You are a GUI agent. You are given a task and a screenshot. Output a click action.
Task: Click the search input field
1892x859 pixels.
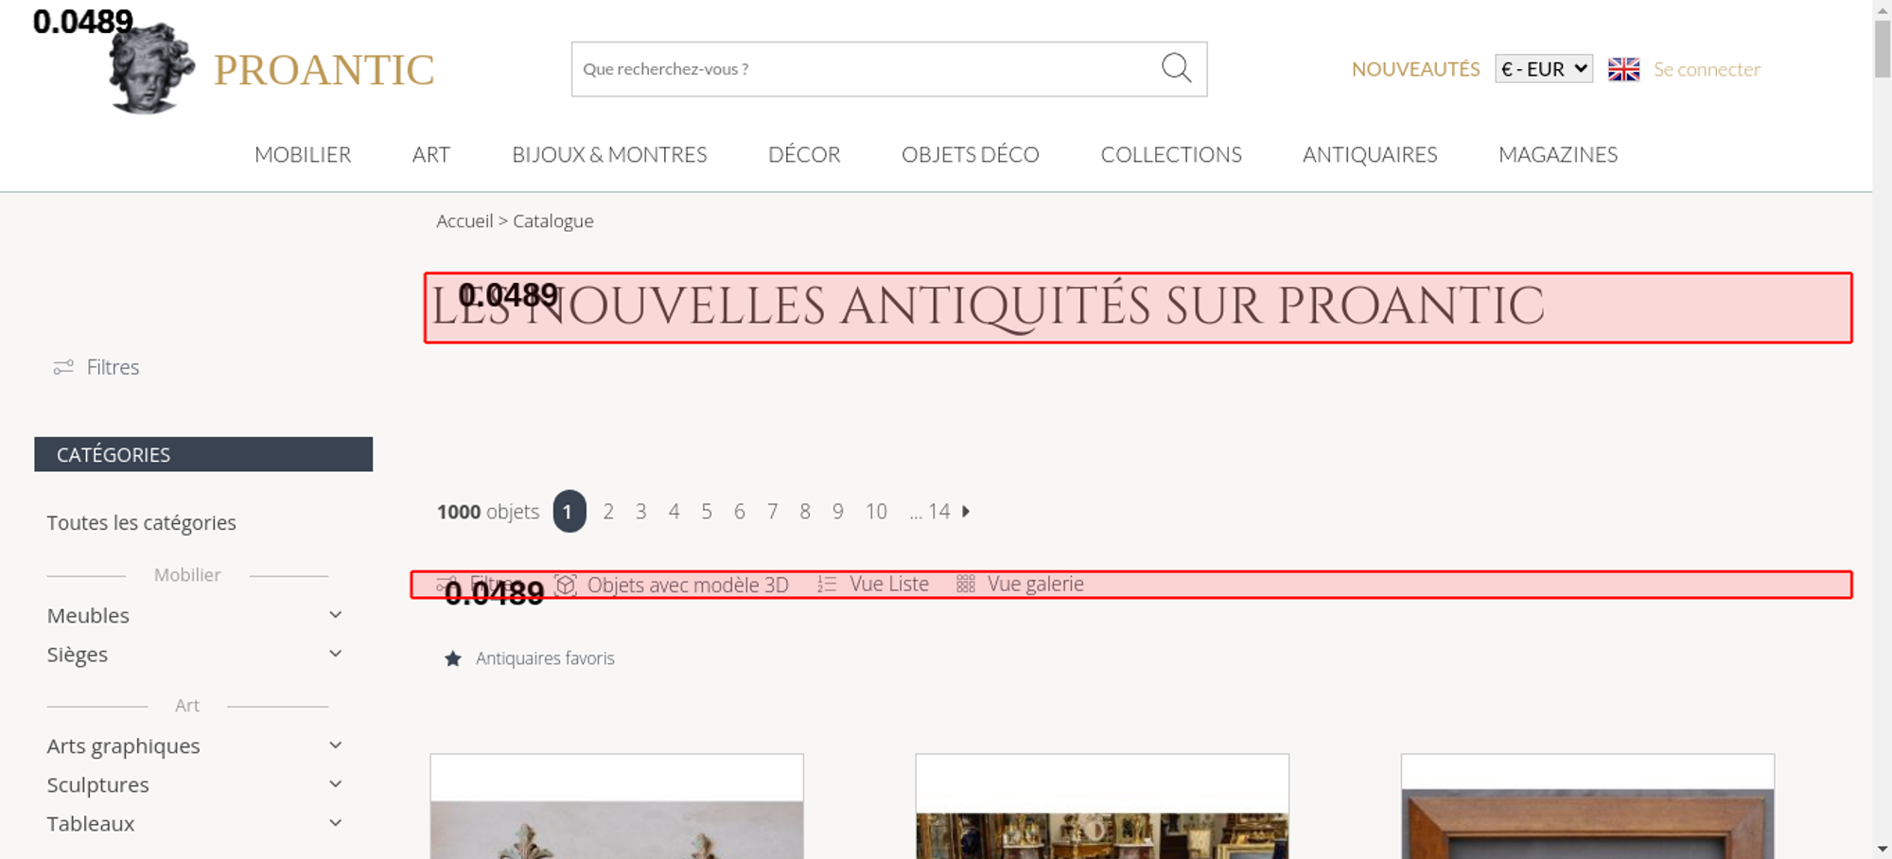[x=861, y=69]
